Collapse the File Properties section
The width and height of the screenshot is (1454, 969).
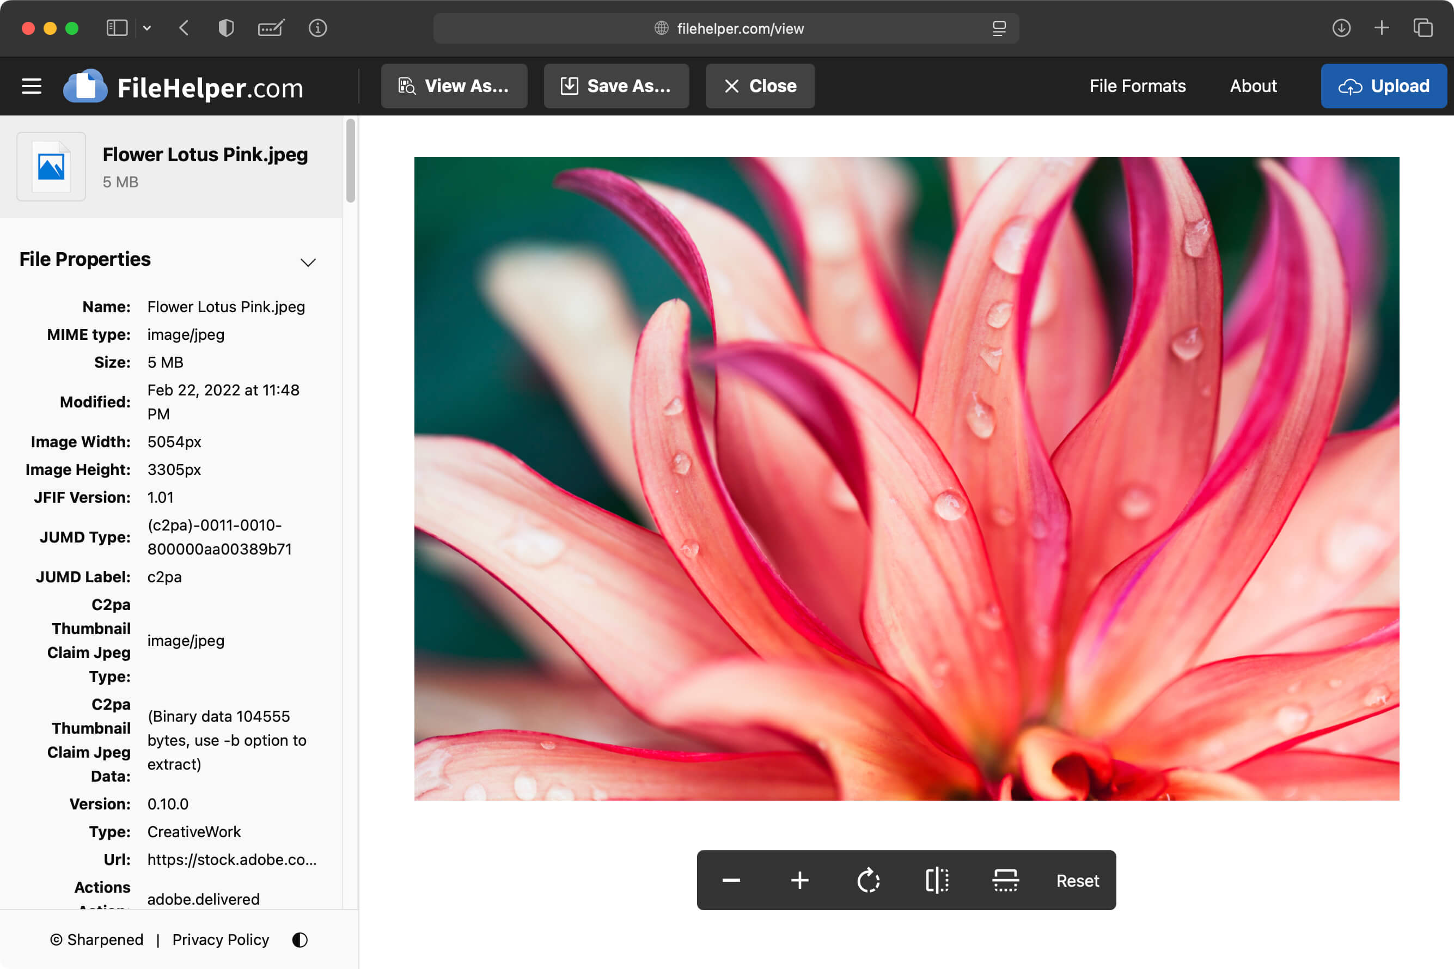click(x=308, y=262)
